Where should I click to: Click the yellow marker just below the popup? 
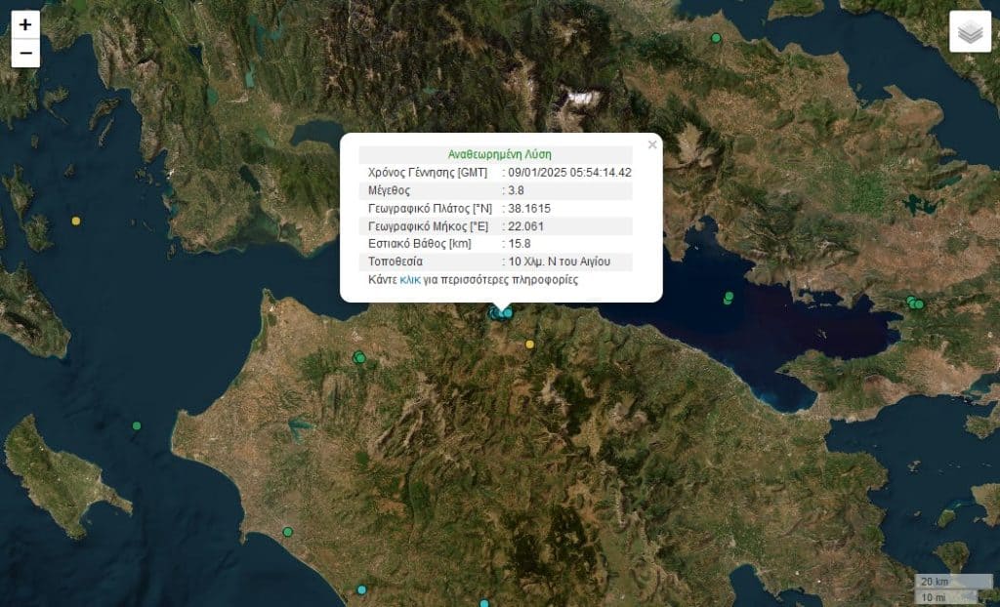[x=530, y=344]
